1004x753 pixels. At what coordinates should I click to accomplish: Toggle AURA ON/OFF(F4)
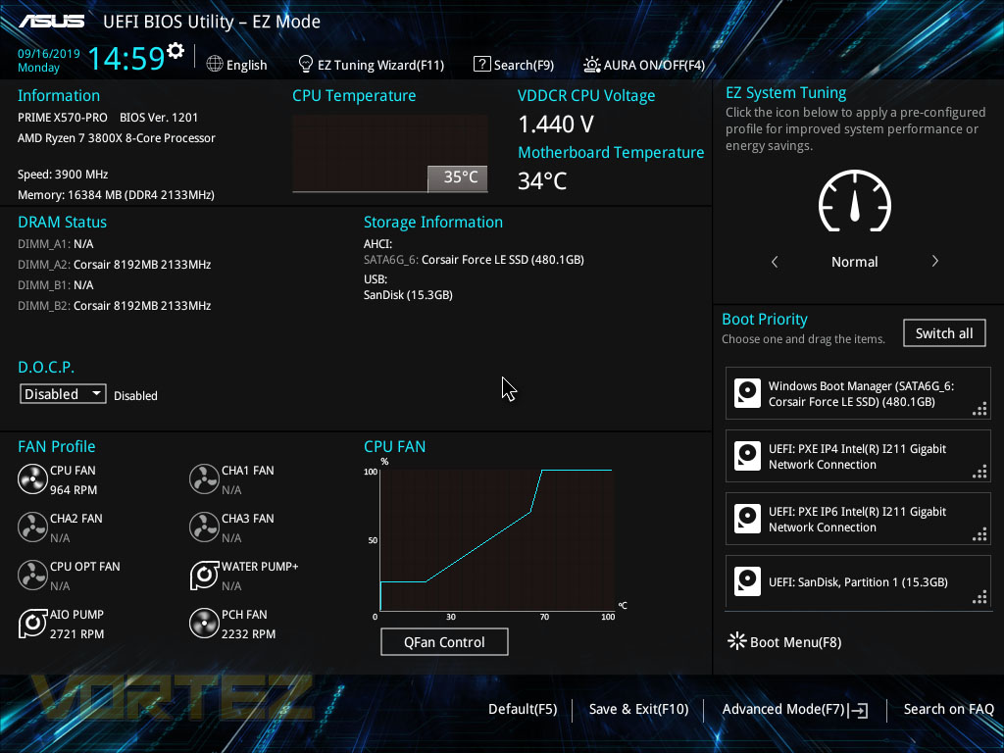(654, 65)
